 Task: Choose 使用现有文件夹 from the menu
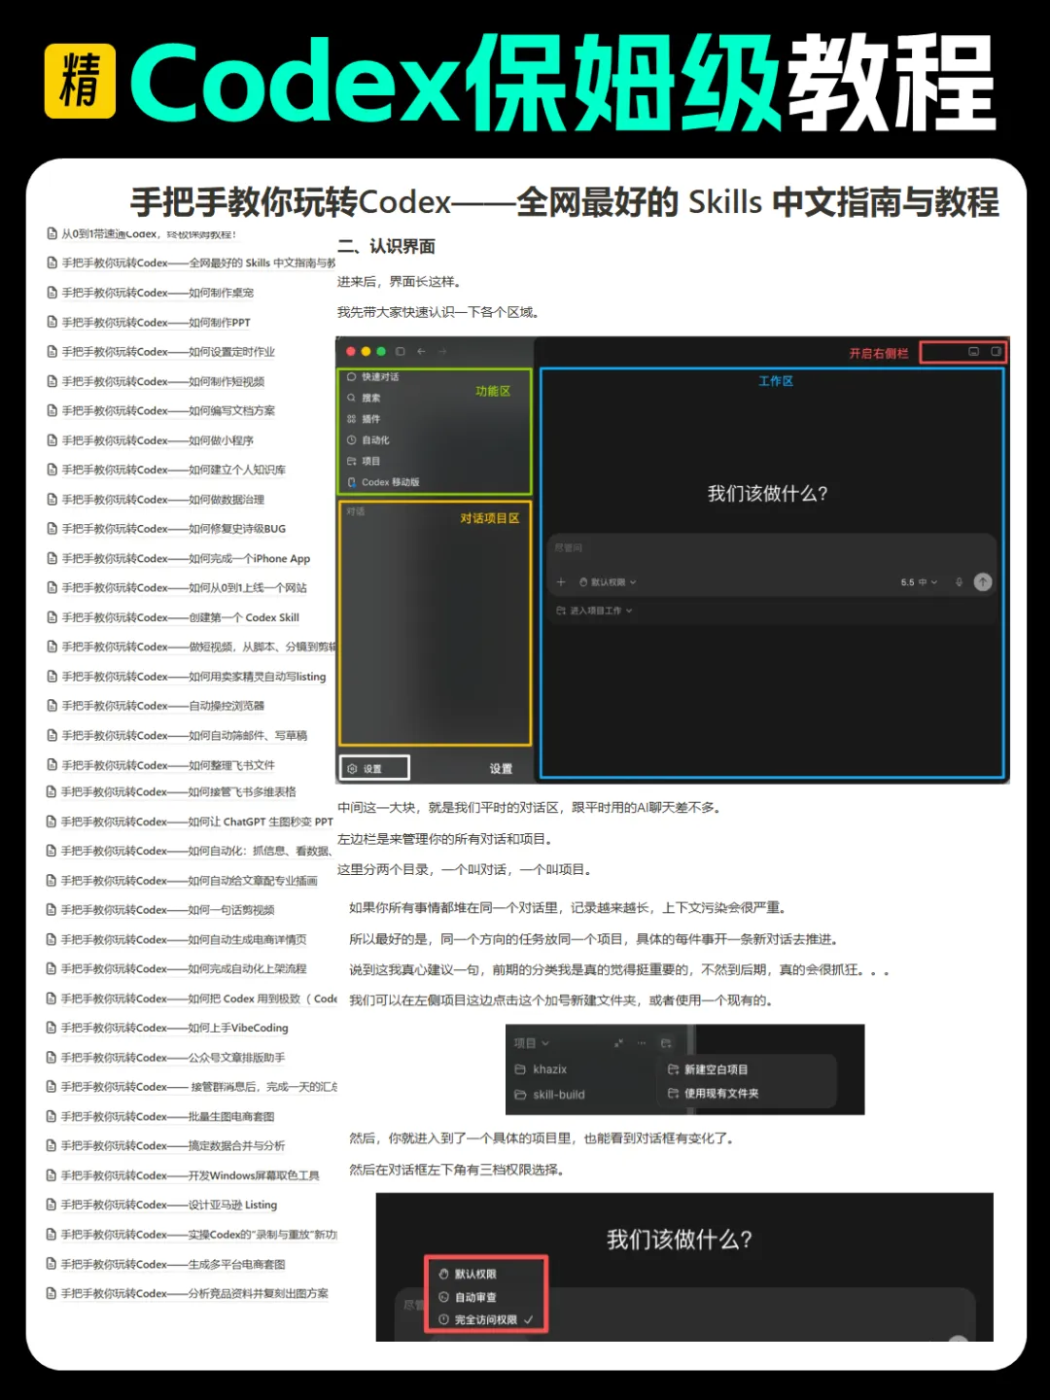713,1094
